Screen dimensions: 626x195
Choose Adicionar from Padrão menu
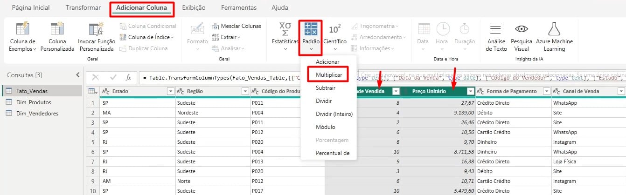click(x=328, y=61)
